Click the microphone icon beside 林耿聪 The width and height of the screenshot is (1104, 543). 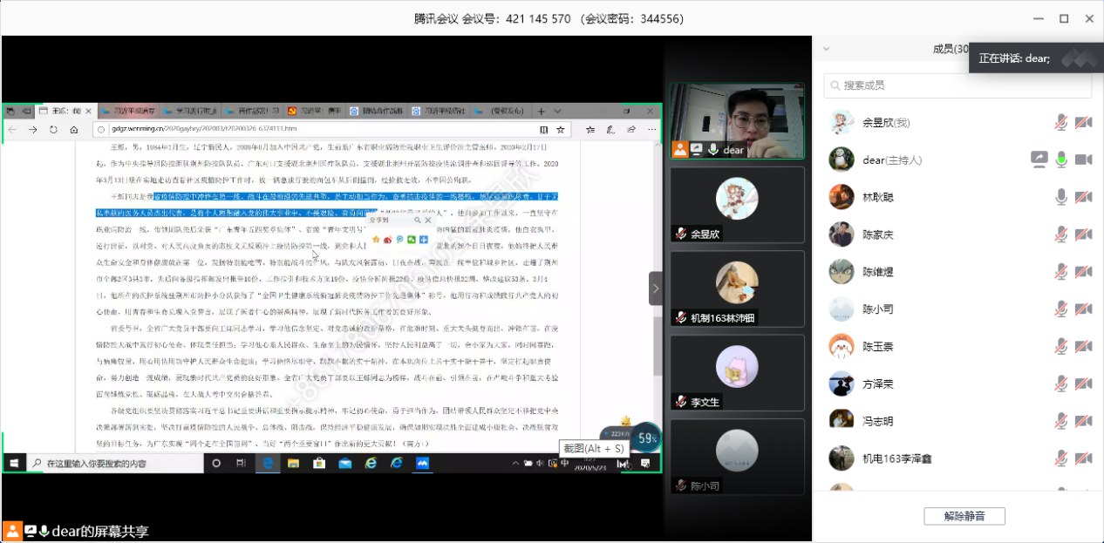pos(1061,198)
